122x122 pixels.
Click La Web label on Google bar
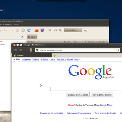pos(16,59)
